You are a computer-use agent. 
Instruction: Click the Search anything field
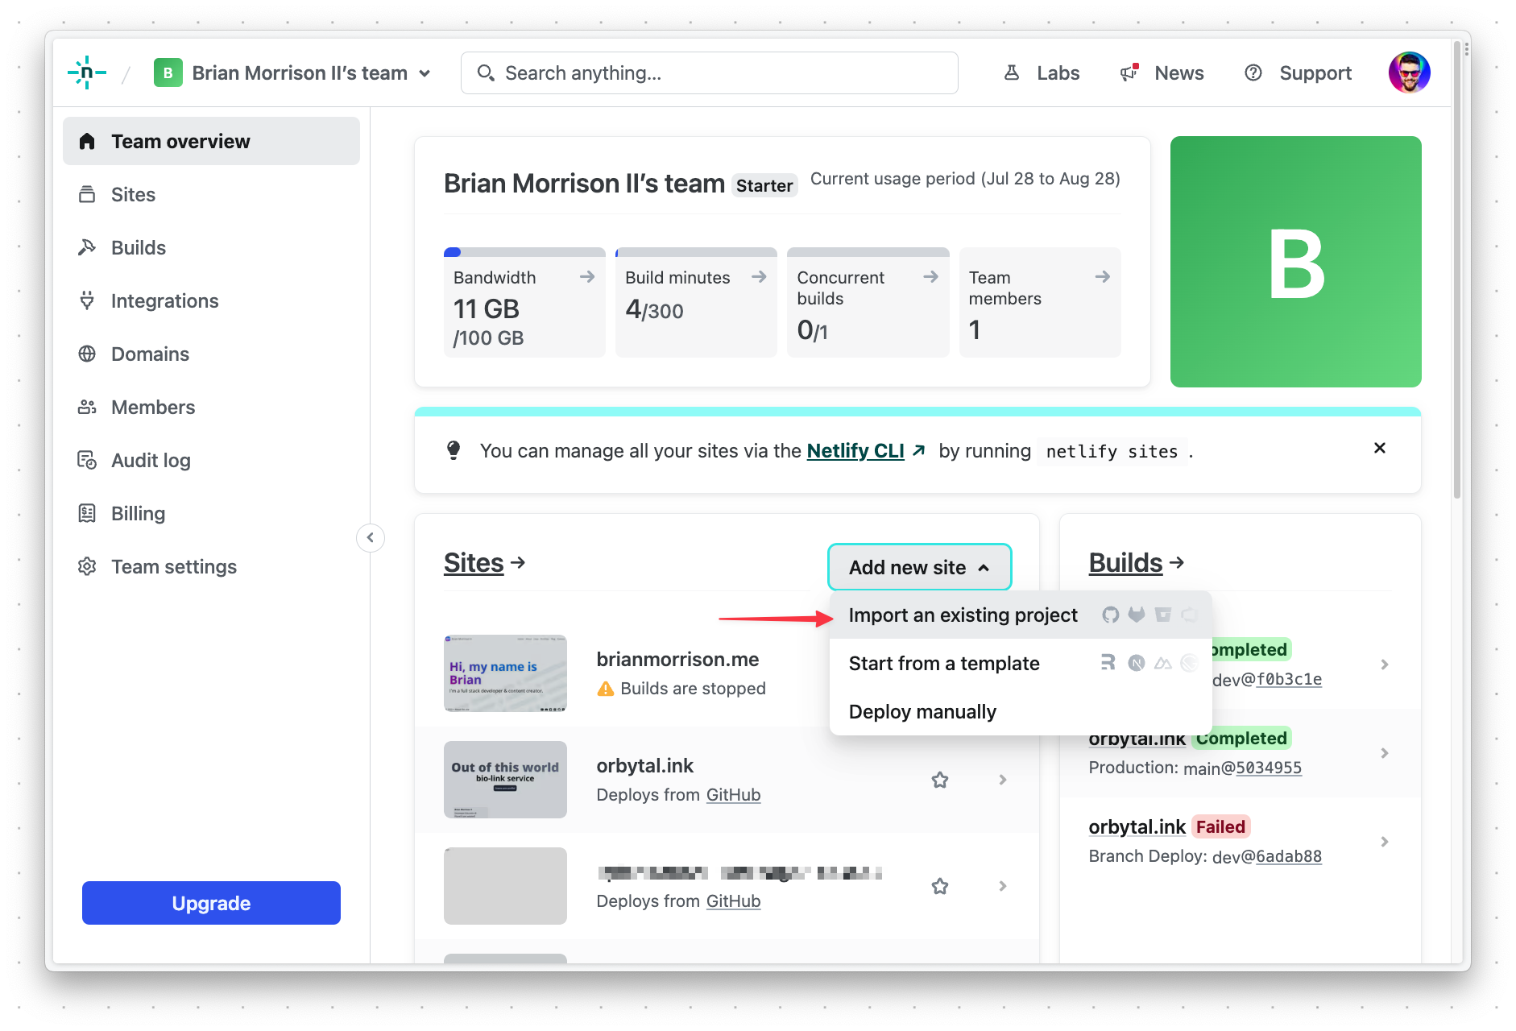pyautogui.click(x=709, y=72)
